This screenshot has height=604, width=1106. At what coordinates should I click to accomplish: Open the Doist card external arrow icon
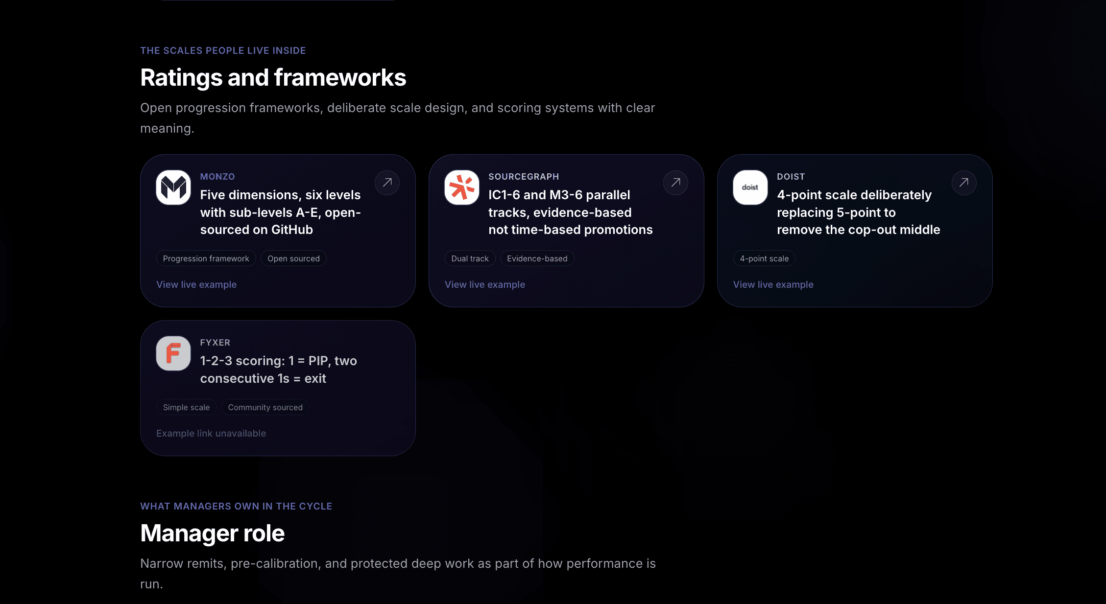point(964,183)
